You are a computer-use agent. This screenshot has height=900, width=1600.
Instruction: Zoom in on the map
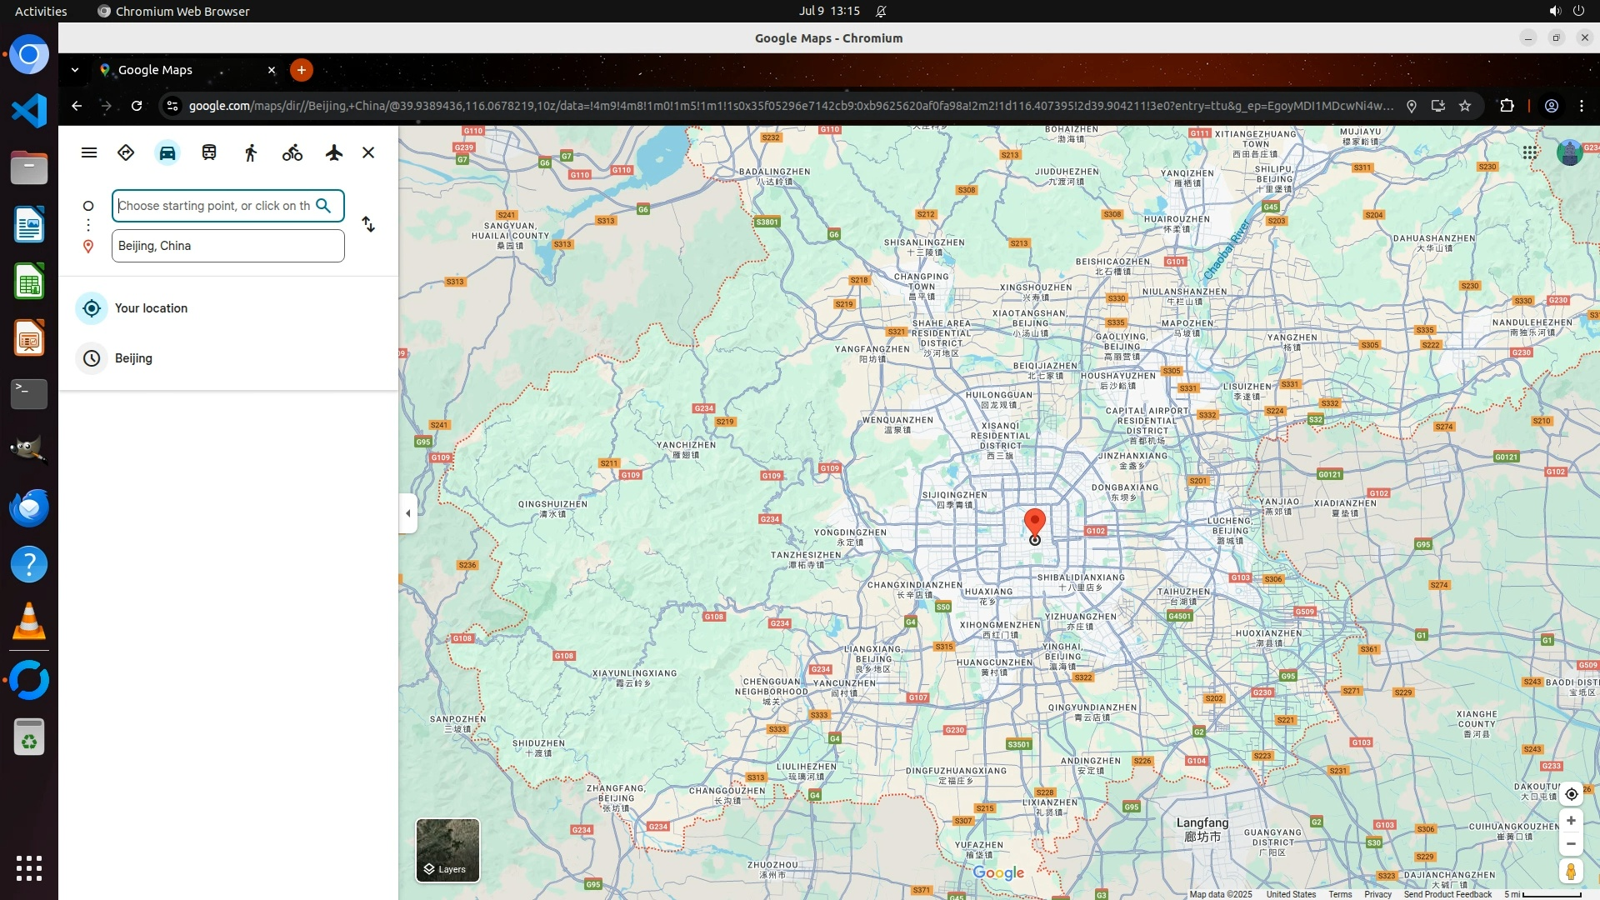(1571, 821)
